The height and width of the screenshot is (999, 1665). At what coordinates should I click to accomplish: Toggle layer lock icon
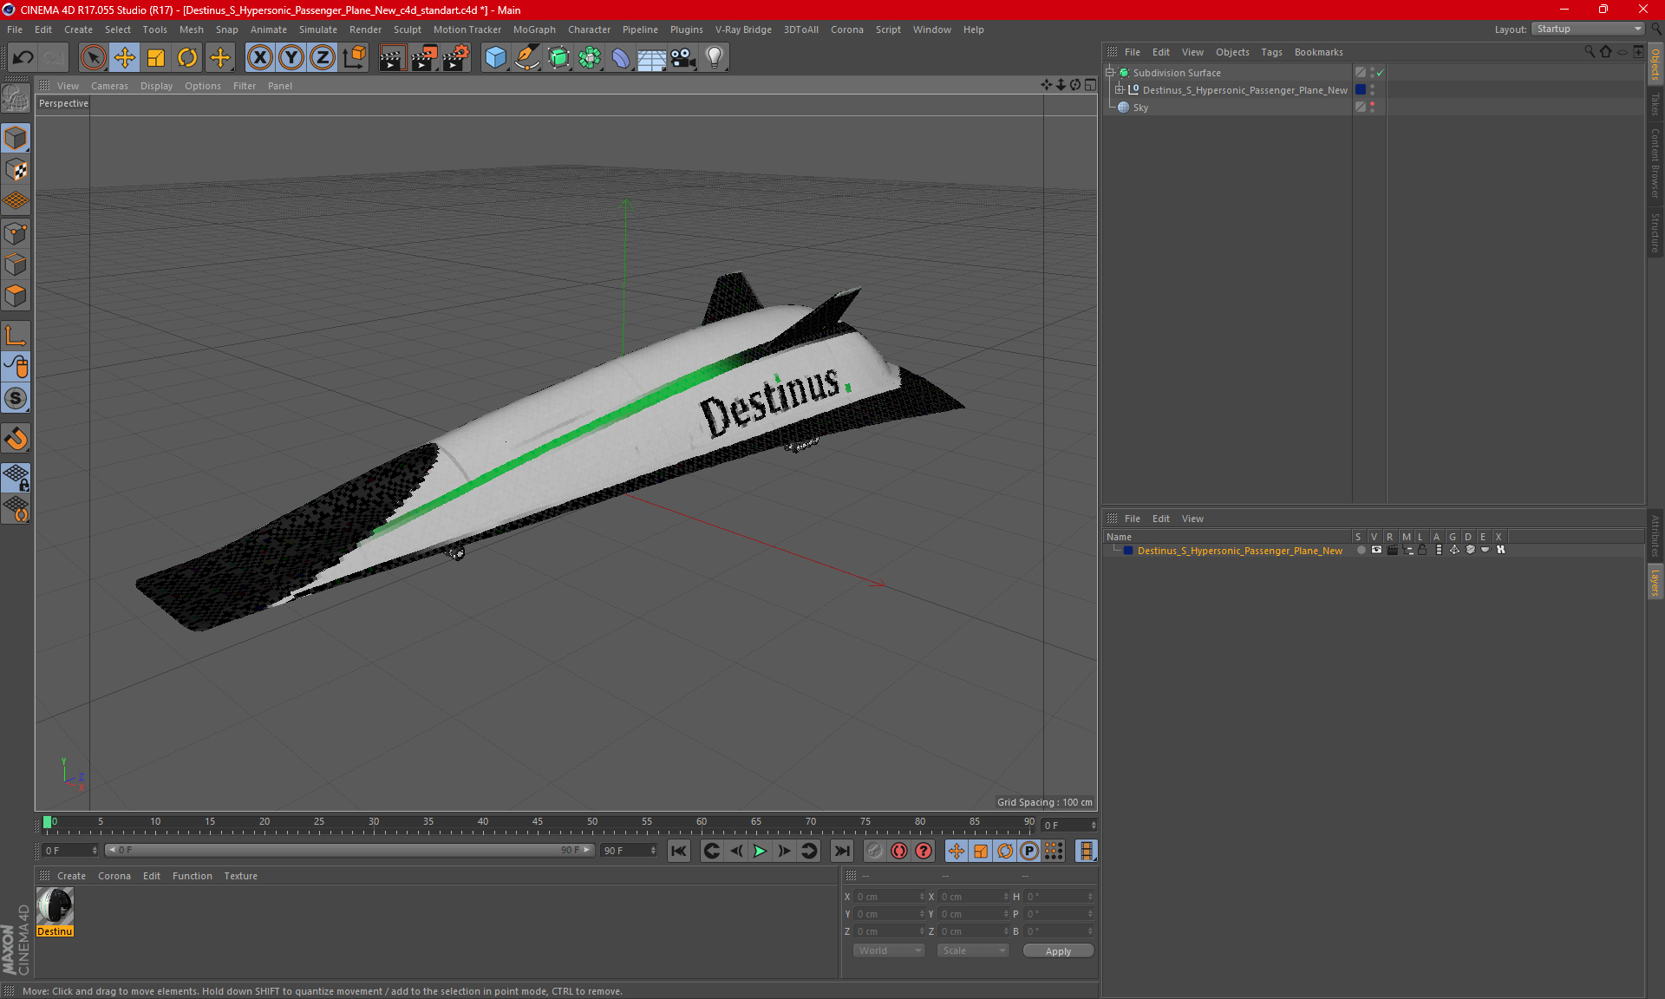1422,550
